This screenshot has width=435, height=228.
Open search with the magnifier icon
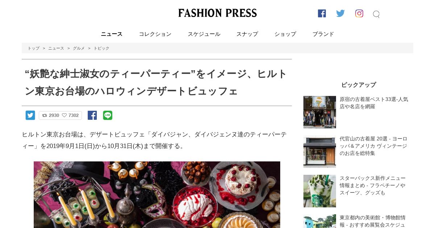[376, 14]
